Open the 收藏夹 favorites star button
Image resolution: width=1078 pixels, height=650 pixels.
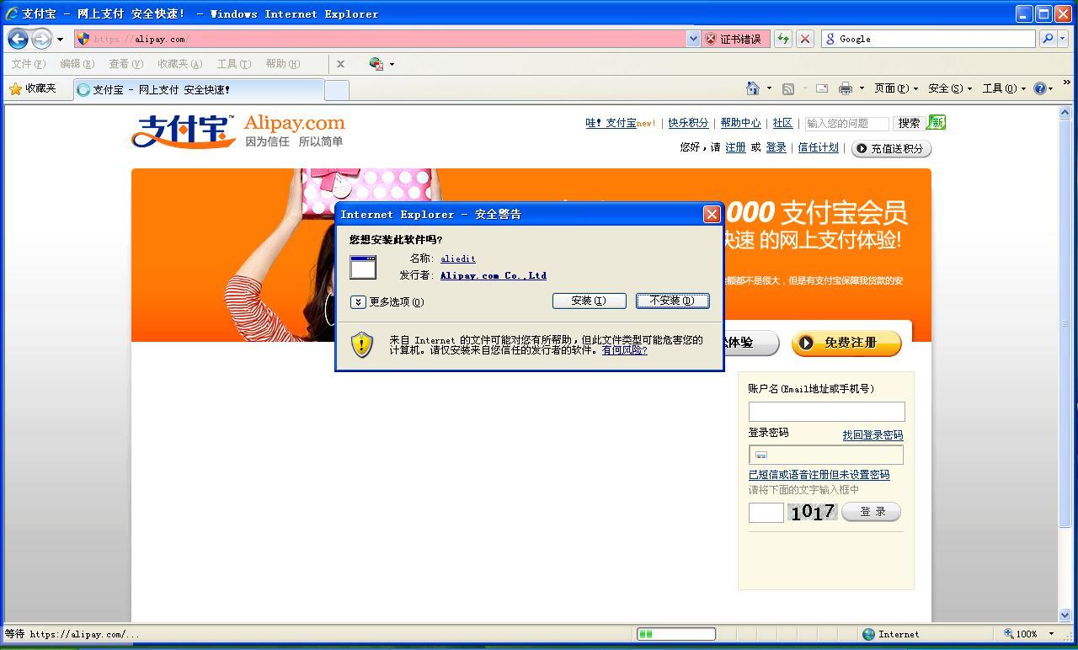coord(32,88)
